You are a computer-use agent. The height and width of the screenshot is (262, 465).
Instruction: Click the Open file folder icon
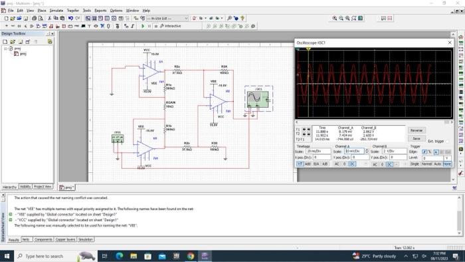tap(13, 19)
